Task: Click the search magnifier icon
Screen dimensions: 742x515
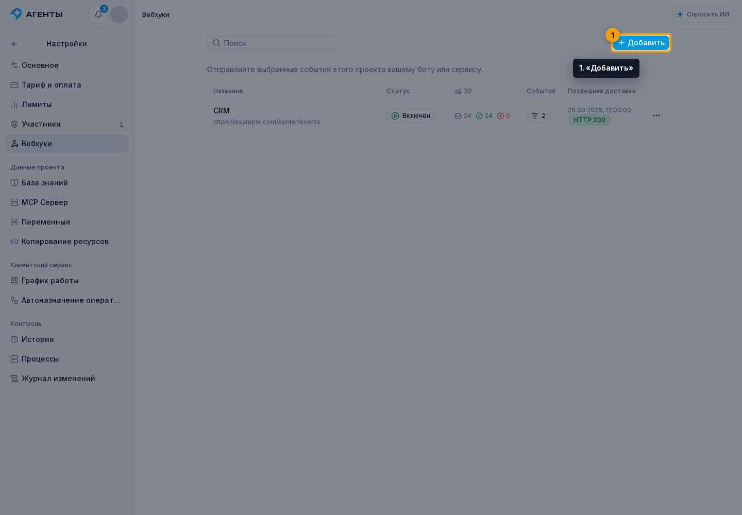Action: coord(216,43)
